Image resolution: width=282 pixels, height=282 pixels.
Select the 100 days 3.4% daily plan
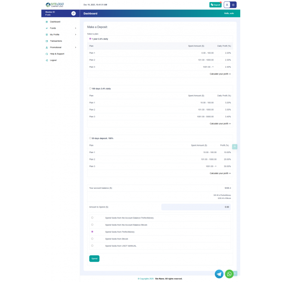90,88
